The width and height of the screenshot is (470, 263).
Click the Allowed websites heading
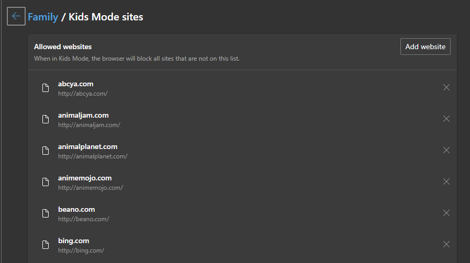click(x=63, y=47)
